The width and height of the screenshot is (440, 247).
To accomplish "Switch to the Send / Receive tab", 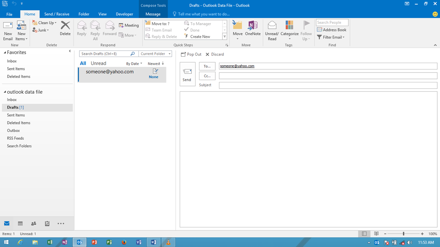I will tap(57, 14).
